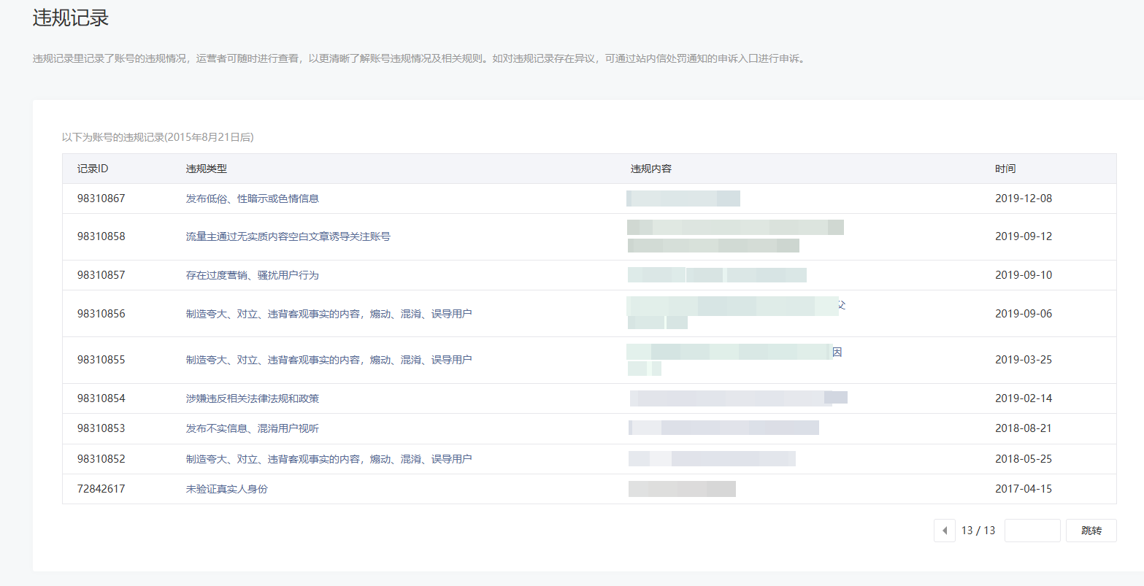Open violation type 存在过度营销、骚扰用户行为

pyautogui.click(x=253, y=275)
